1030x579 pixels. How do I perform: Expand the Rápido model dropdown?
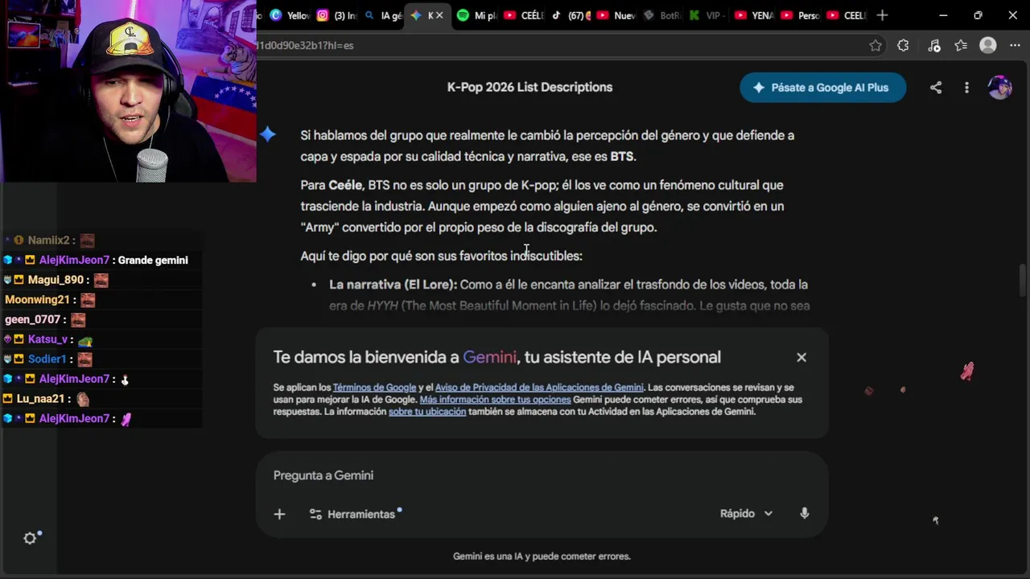[746, 514]
